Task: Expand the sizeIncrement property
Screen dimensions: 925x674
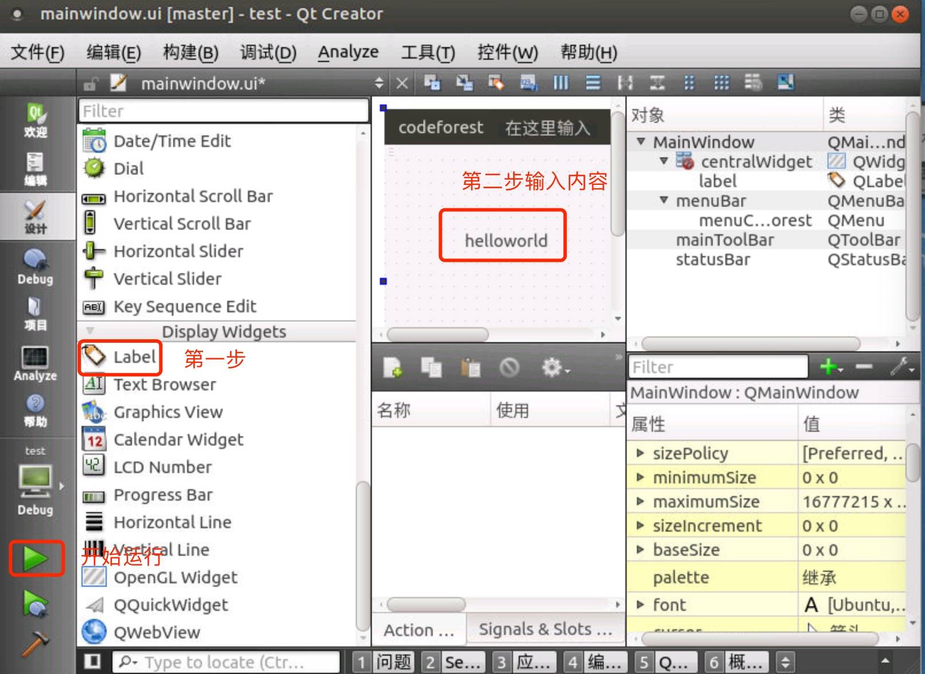Action: click(x=640, y=525)
